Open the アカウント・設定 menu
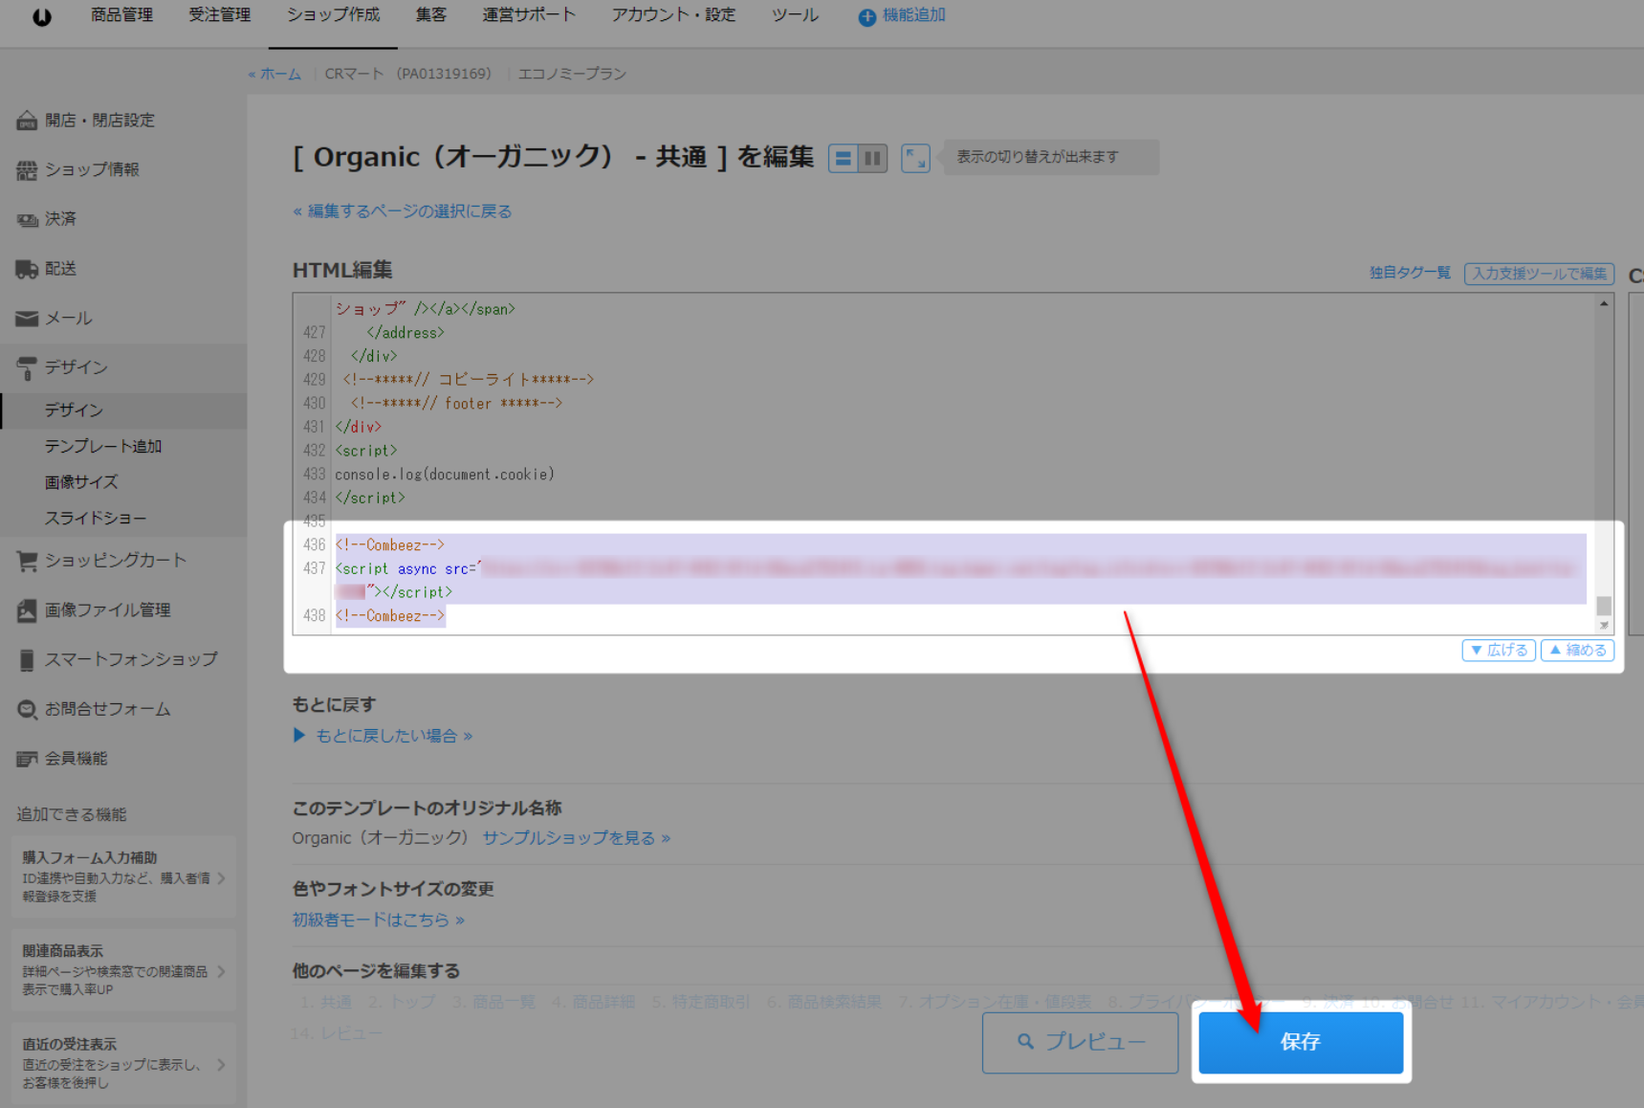This screenshot has height=1108, width=1644. coord(673,15)
